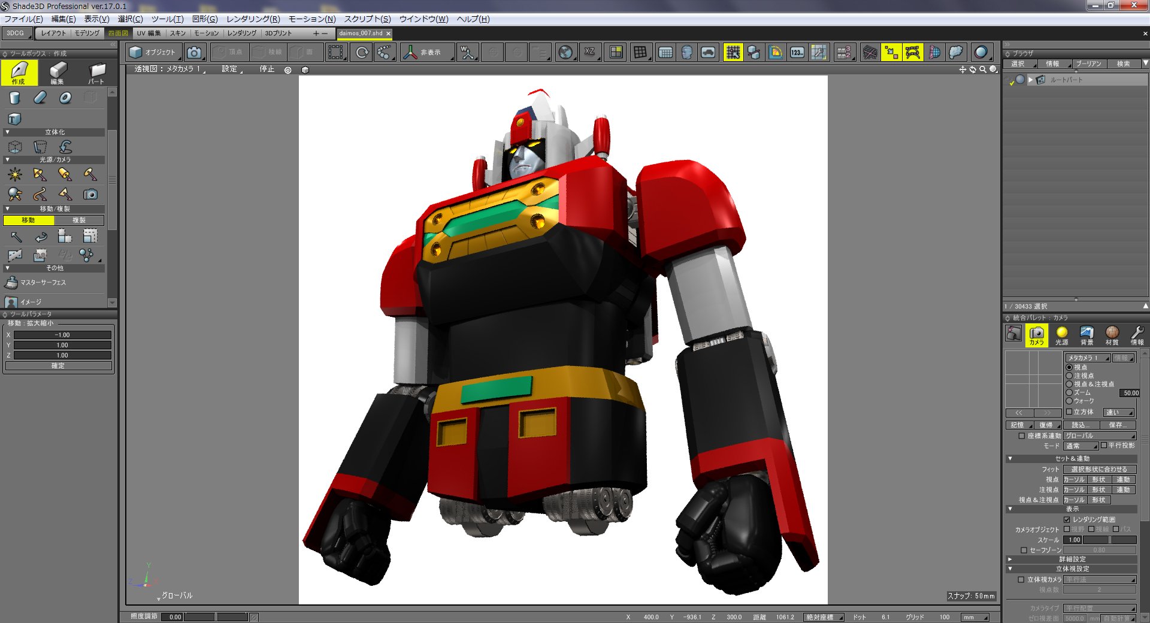Screen dimensions: 1150x623
Task: Click the 保存... save button
Action: pyautogui.click(x=1118, y=425)
